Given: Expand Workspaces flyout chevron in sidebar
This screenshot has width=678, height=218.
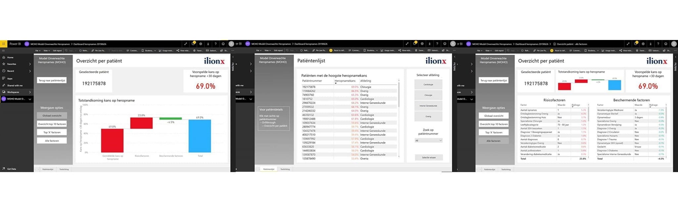Looking at the screenshot, I should [30, 92].
